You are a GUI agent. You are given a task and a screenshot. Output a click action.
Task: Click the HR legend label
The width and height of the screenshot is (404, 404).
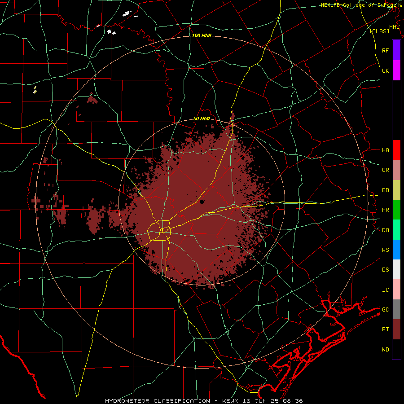pos(385,210)
